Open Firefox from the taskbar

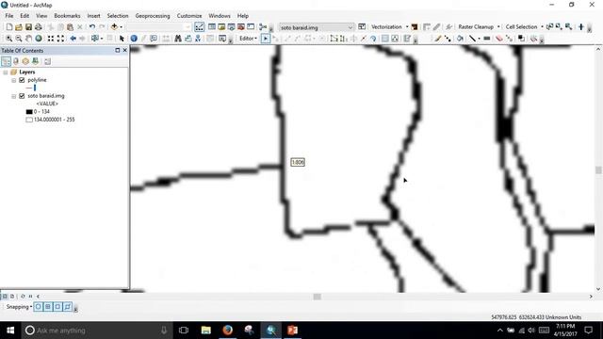(228, 331)
